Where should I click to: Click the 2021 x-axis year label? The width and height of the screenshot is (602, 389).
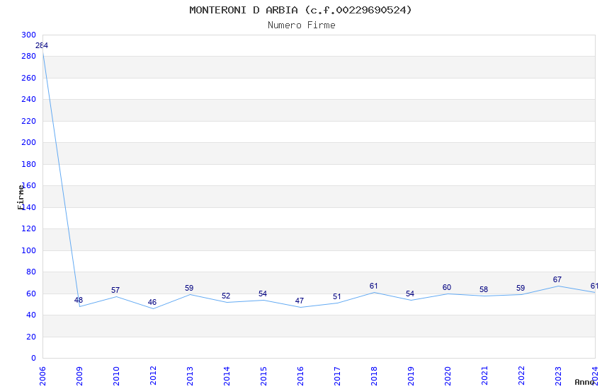(x=484, y=376)
